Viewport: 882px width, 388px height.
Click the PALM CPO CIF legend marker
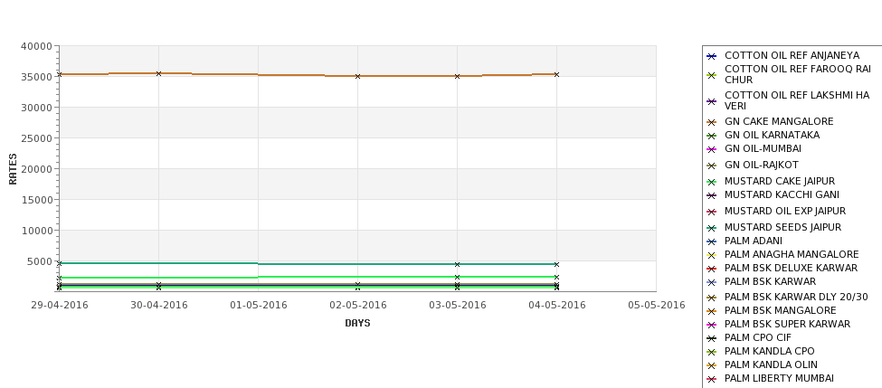click(712, 338)
